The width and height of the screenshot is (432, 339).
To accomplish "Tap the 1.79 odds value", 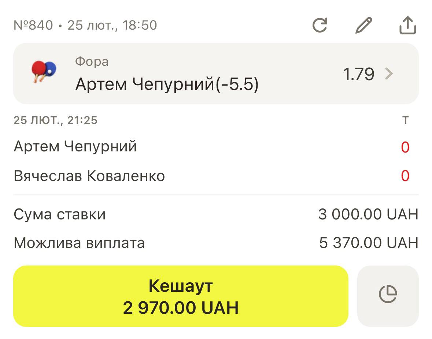I will click(x=358, y=74).
